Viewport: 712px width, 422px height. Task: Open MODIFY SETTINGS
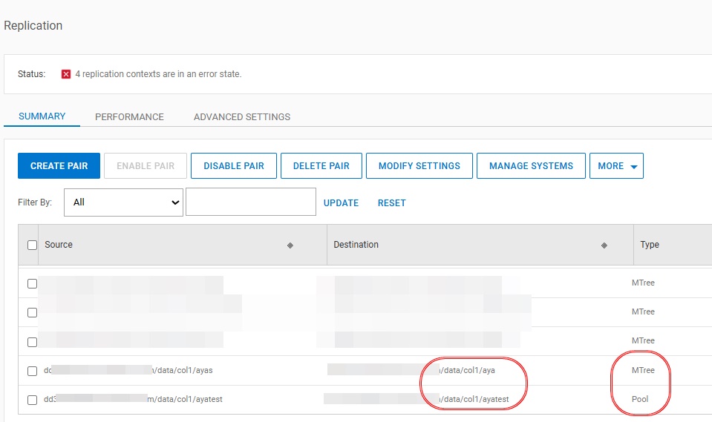coord(419,166)
